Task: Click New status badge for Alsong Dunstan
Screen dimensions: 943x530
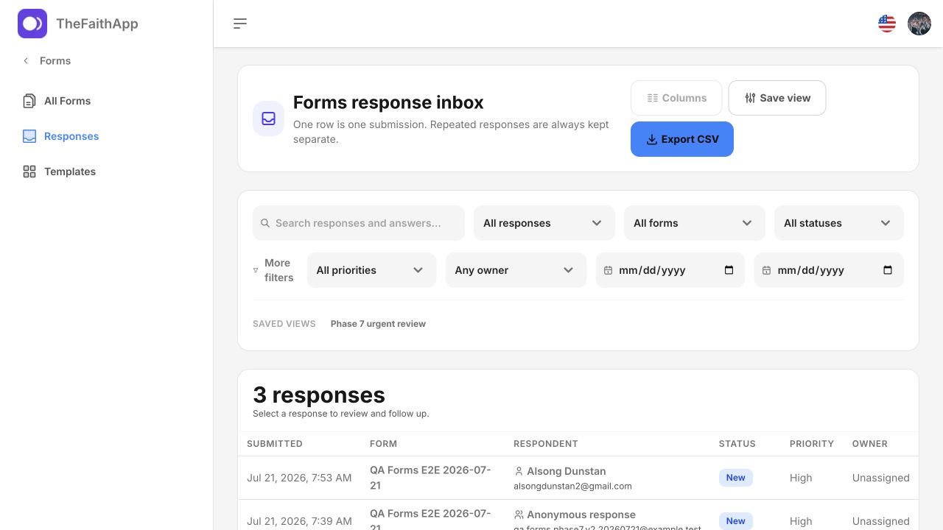Action: tap(736, 478)
